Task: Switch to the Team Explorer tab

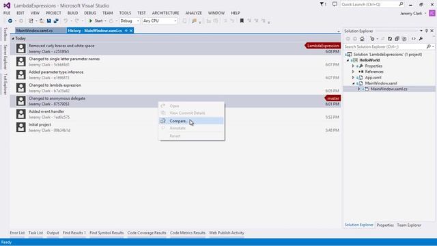Action: coord(409,225)
